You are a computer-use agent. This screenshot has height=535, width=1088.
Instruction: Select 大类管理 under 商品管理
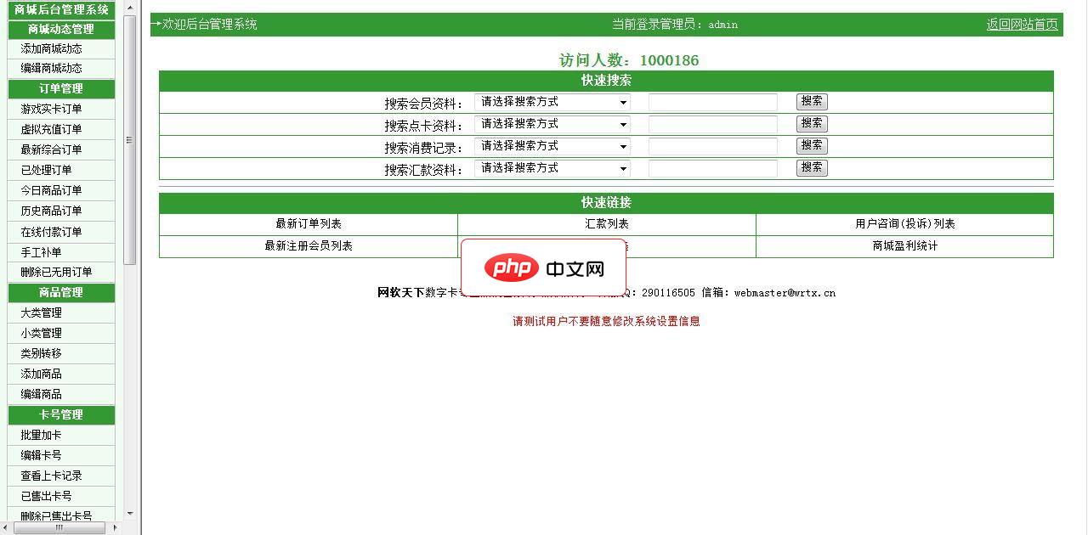point(59,313)
